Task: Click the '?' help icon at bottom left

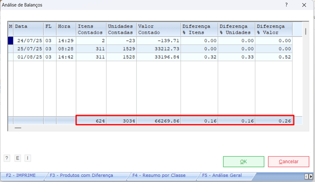Action: pyautogui.click(x=7, y=158)
